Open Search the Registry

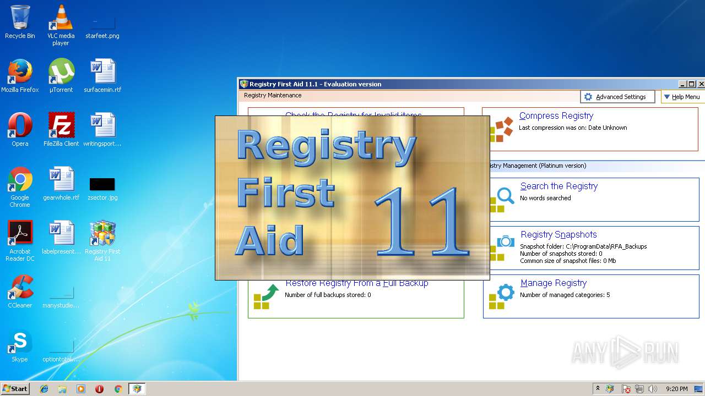pyautogui.click(x=559, y=186)
